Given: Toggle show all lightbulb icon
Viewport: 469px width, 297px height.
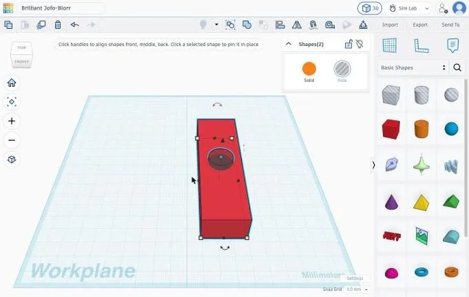Looking at the screenshot, I should coord(203,25).
